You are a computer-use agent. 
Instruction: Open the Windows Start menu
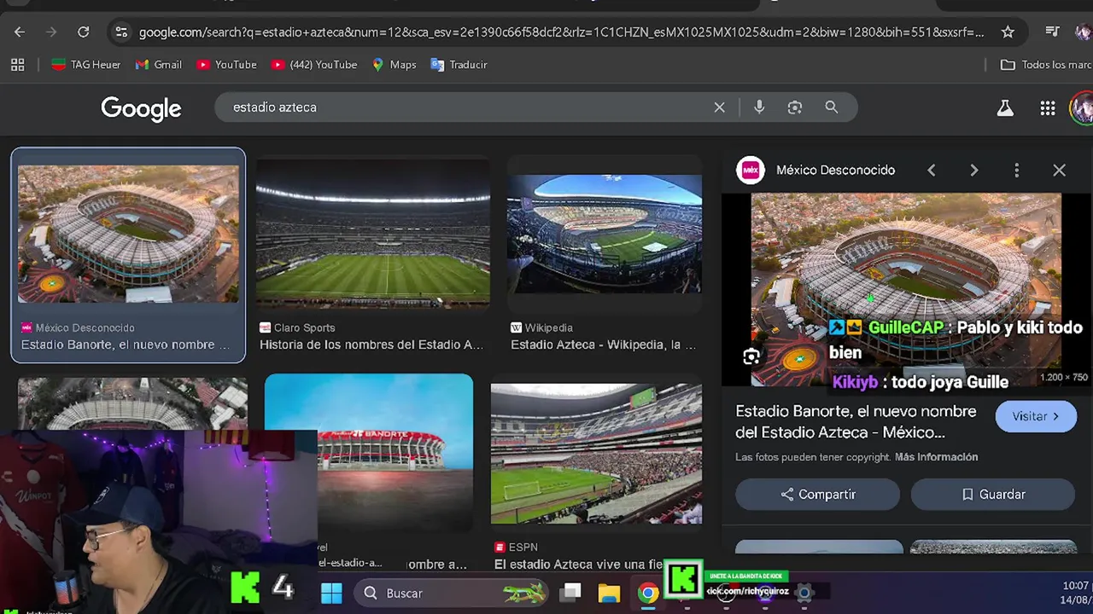[331, 593]
